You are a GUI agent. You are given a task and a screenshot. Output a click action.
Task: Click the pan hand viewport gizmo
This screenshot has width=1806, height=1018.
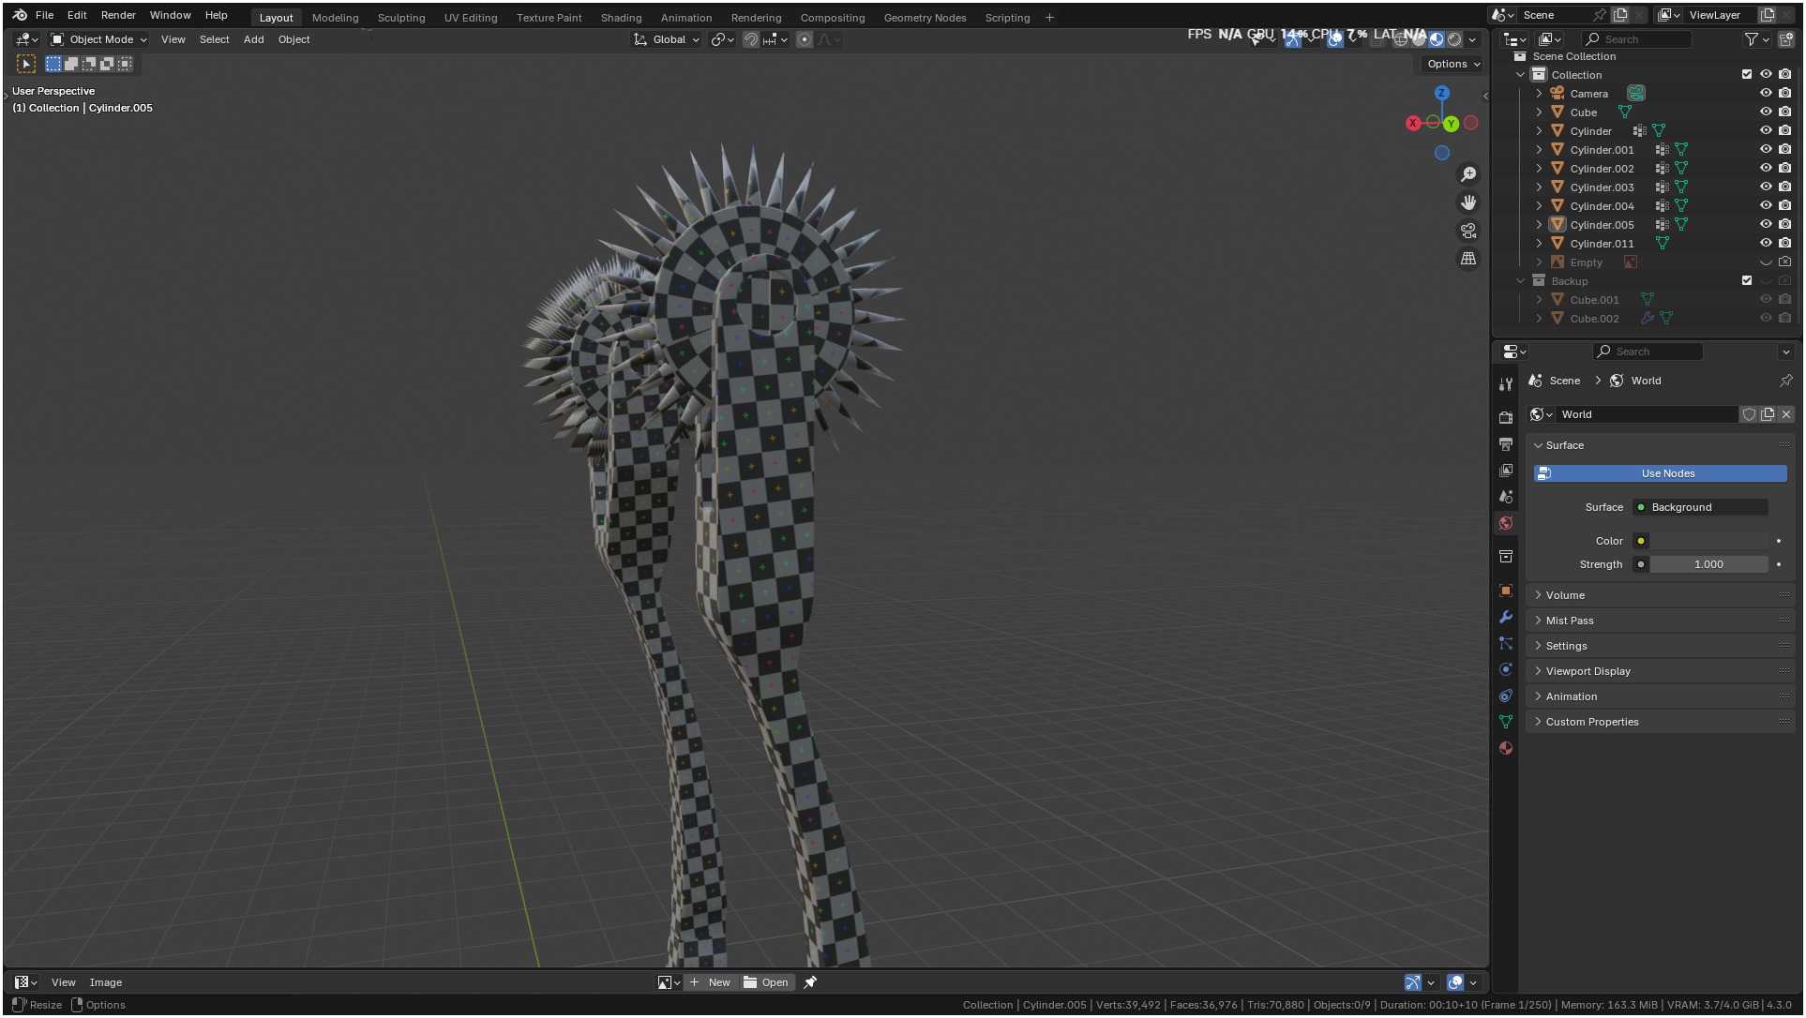pos(1468,202)
